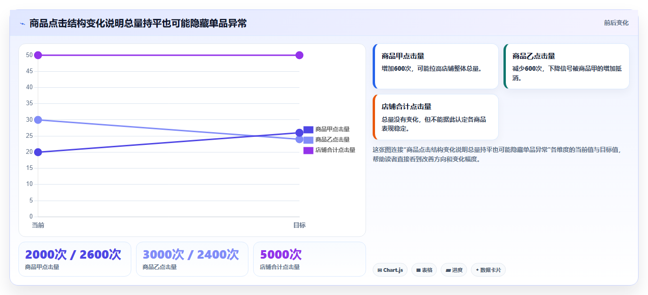Click the 店铺合计点击量 legend label
648x295 pixels.
pyautogui.click(x=335, y=150)
